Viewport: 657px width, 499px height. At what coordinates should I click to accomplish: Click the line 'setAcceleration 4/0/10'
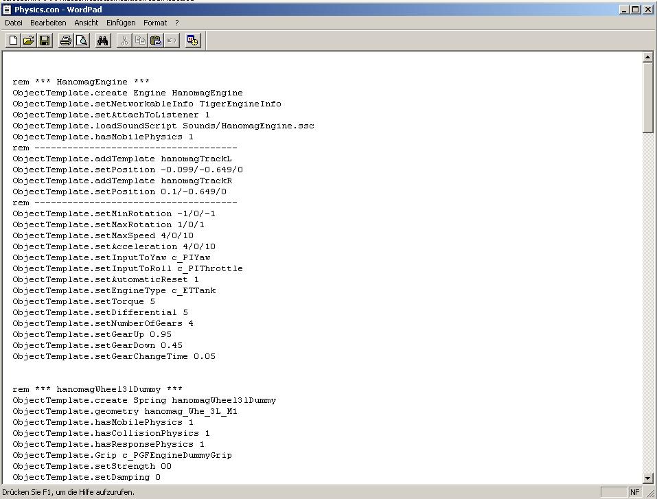(114, 246)
